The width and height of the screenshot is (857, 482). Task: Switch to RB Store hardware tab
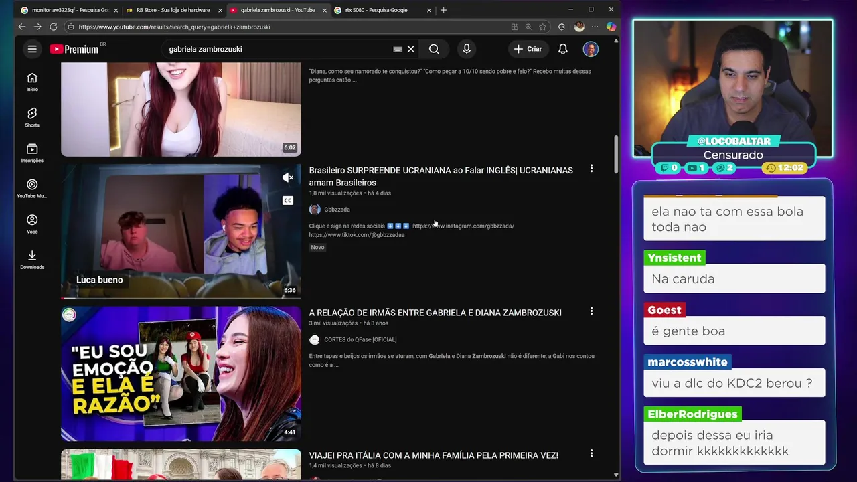click(x=173, y=10)
